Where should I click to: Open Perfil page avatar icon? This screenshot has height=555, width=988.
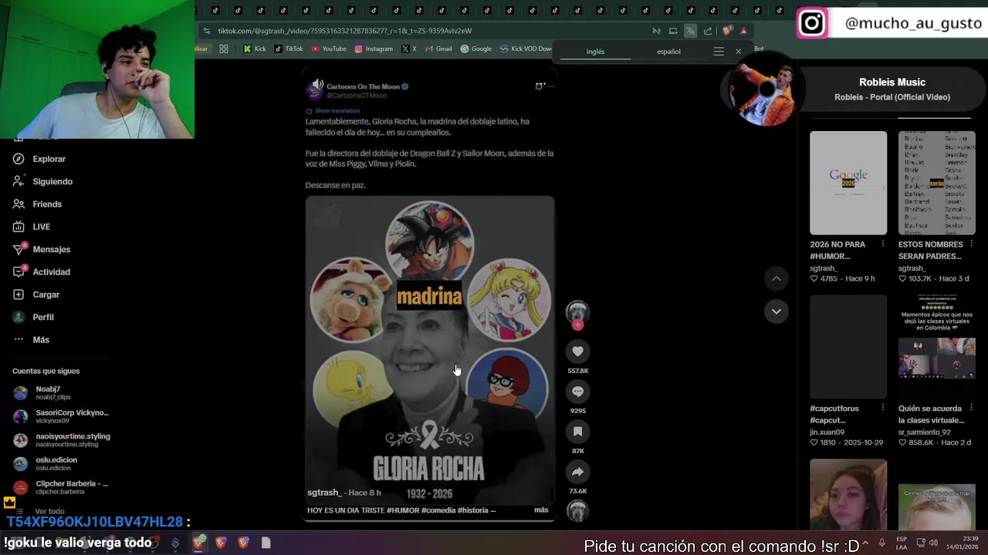19,317
